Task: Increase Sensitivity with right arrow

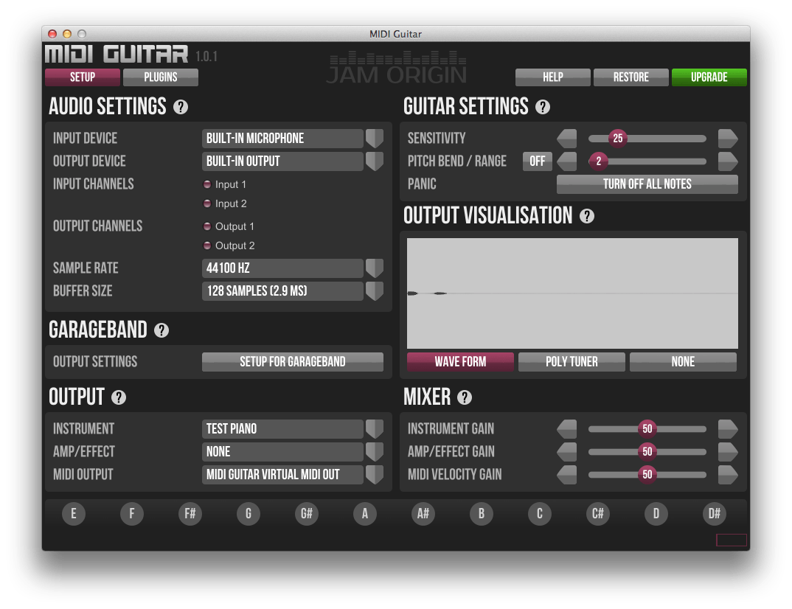Action: [728, 139]
